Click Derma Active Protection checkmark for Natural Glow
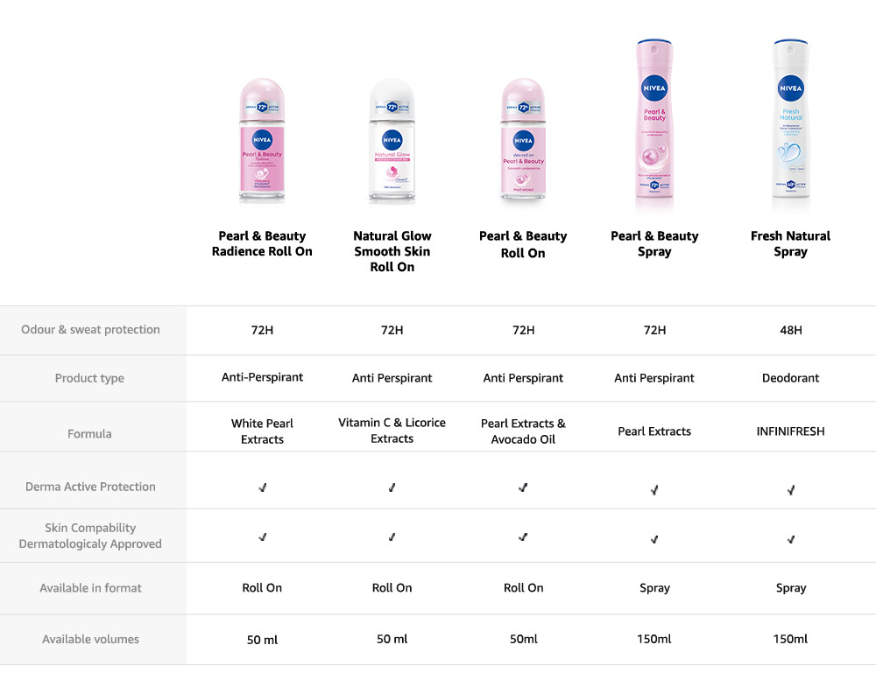Image resolution: width=876 pixels, height=687 pixels. point(392,487)
